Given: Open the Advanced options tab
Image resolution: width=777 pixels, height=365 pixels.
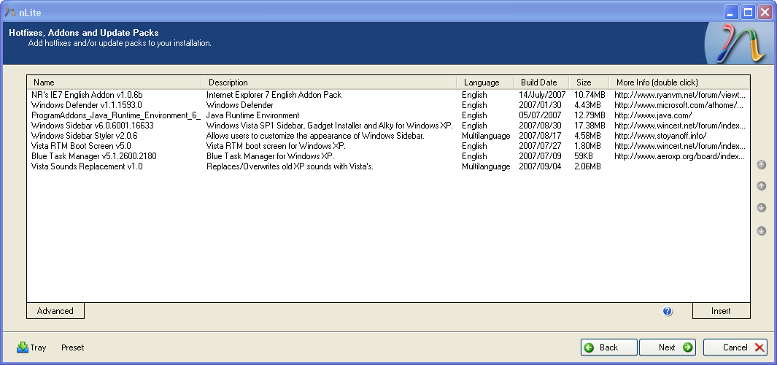Looking at the screenshot, I should pos(55,311).
